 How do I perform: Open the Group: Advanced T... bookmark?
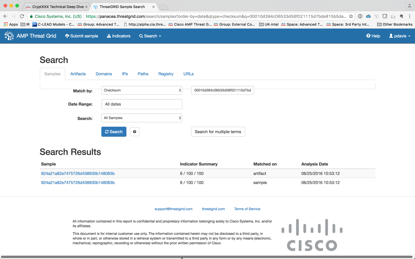click(x=98, y=24)
